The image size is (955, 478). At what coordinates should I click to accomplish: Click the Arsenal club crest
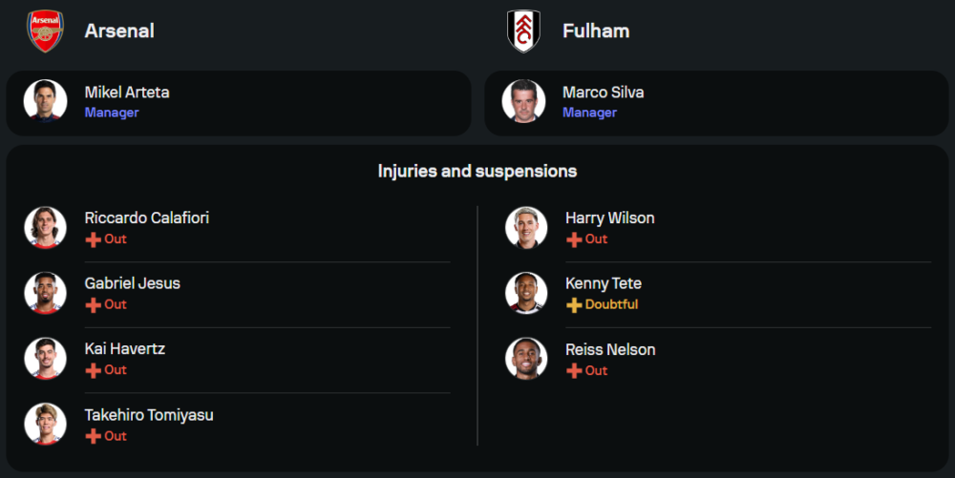(45, 31)
